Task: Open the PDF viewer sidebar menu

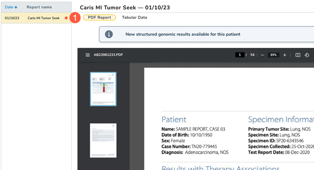Action: tap(88, 55)
